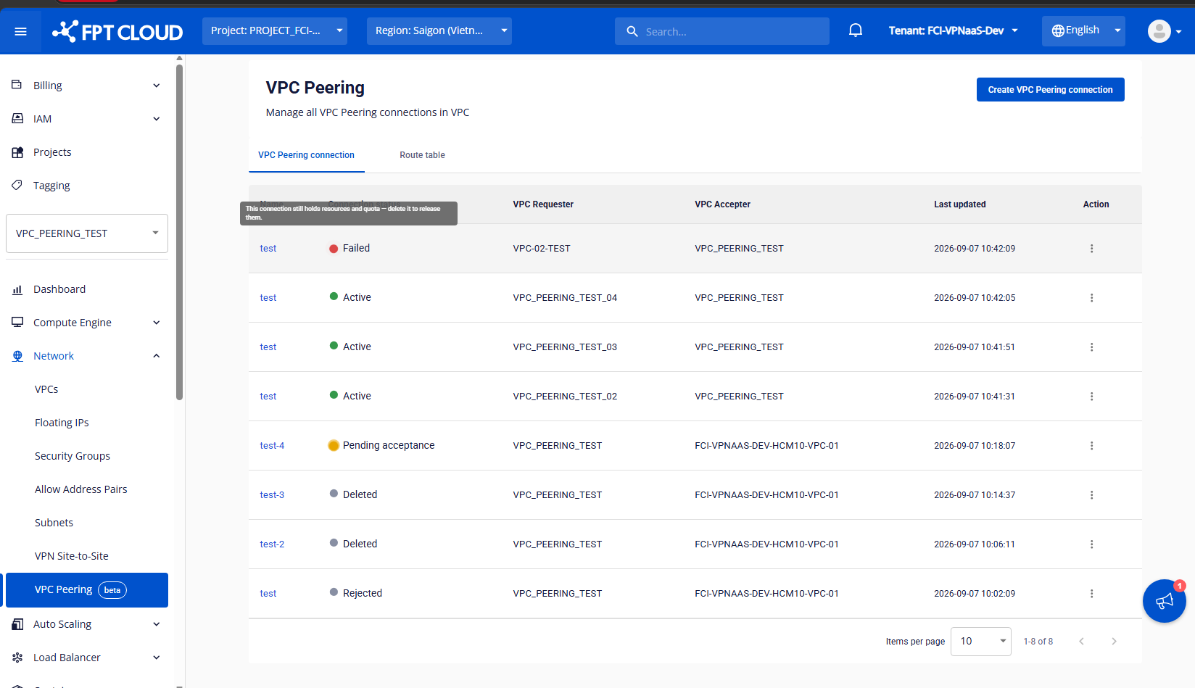Open action menu for Rejected connection row
This screenshot has width=1195, height=688.
pyautogui.click(x=1091, y=594)
